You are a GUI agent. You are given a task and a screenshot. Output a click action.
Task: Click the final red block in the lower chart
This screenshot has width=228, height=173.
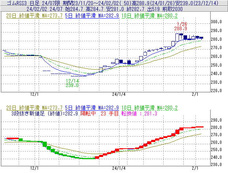pos(199,127)
